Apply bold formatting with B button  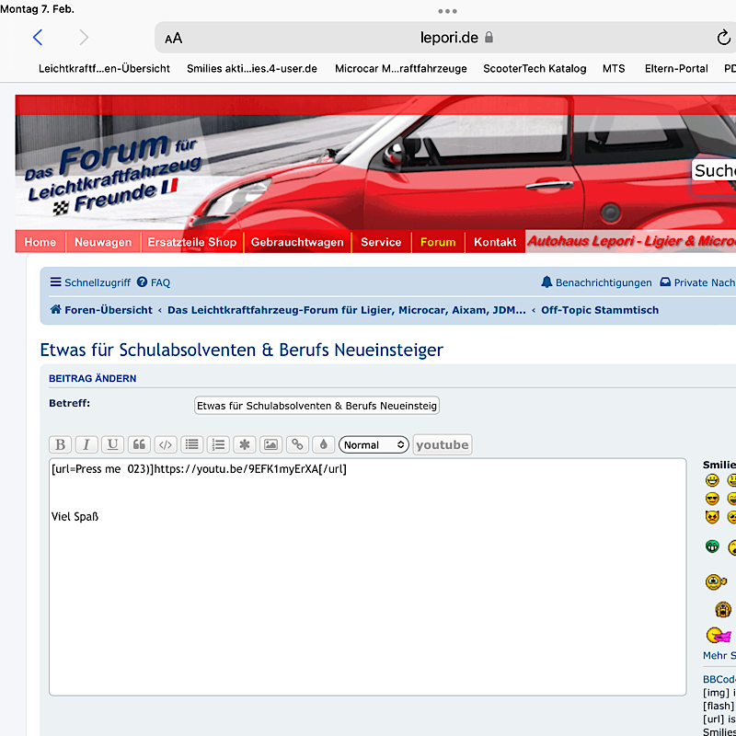coord(60,444)
